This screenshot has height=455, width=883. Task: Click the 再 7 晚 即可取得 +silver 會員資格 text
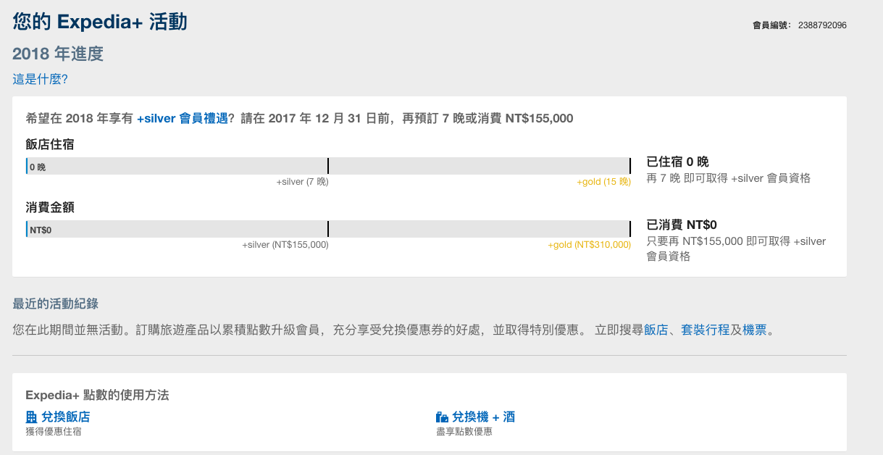point(729,178)
